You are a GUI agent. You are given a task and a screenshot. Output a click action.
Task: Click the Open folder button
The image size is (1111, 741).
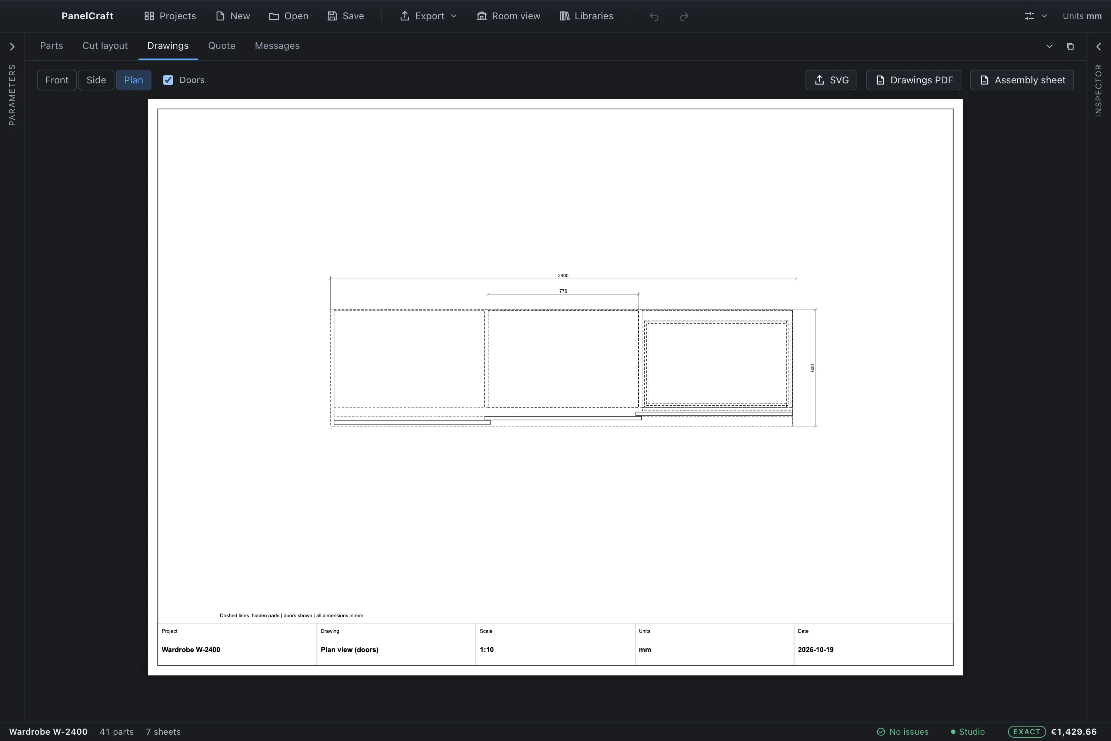point(288,16)
